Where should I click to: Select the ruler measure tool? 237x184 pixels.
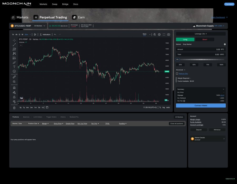tap(14, 77)
